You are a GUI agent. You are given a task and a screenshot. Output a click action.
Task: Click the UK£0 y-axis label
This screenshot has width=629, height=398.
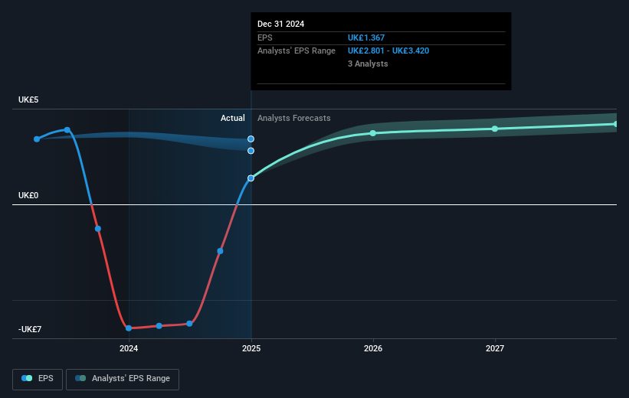point(28,196)
